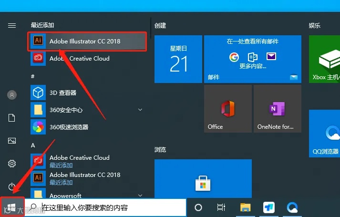The width and height of the screenshot is (340, 217).
Task: Expand the Start menu hamburger button
Action: [x=12, y=26]
